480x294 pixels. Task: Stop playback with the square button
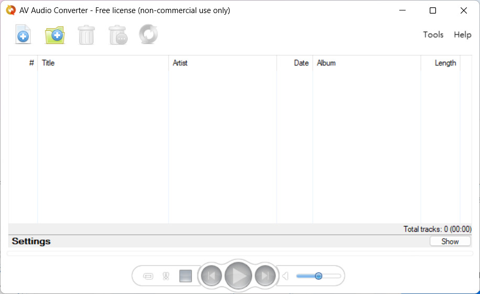tap(186, 276)
